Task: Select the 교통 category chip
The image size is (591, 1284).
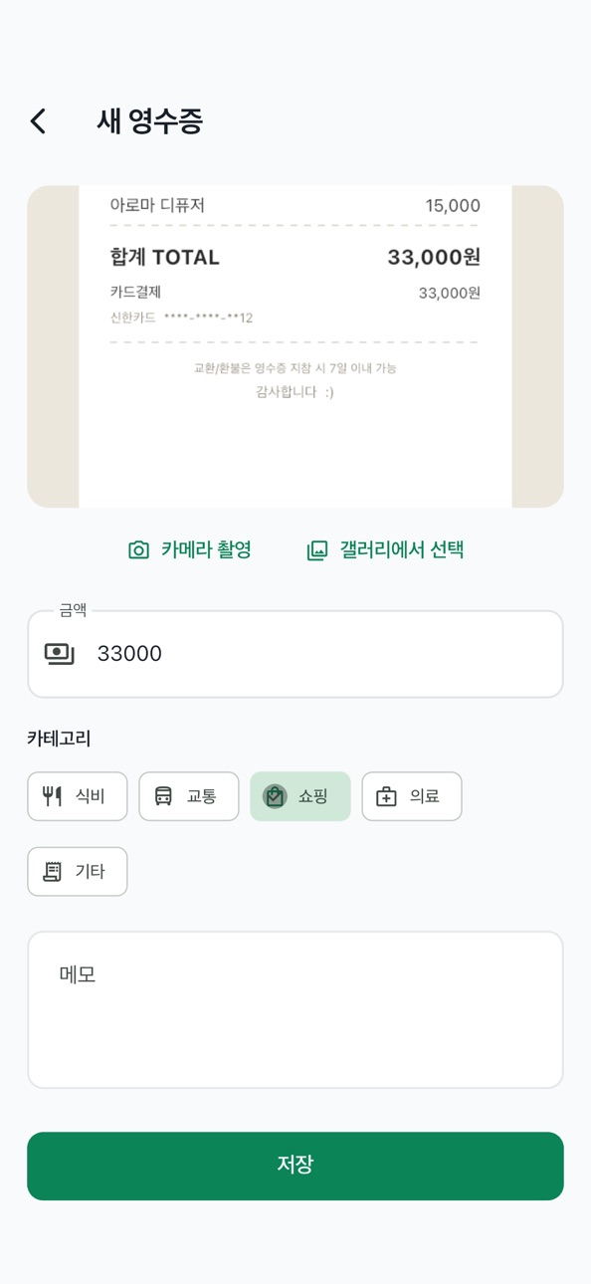Action: (x=189, y=796)
